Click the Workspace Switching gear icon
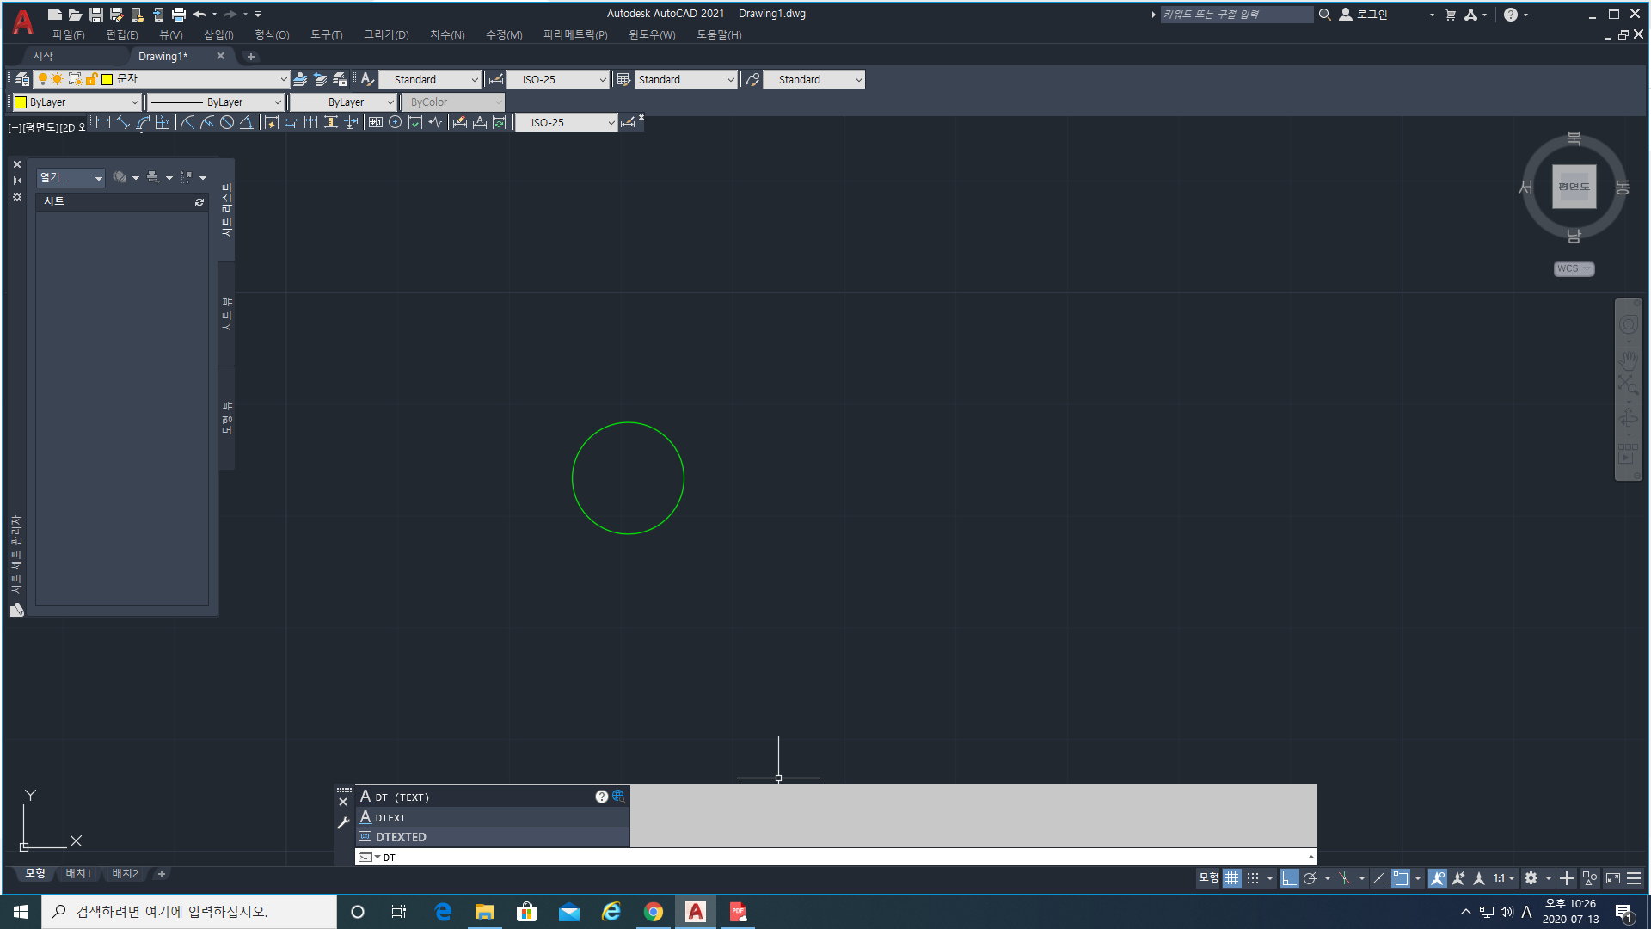Viewport: 1651px width, 929px height. pos(1531,878)
